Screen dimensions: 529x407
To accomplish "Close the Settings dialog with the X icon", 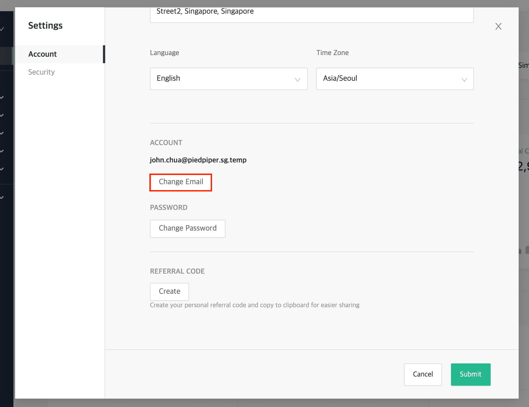I will (x=499, y=26).
